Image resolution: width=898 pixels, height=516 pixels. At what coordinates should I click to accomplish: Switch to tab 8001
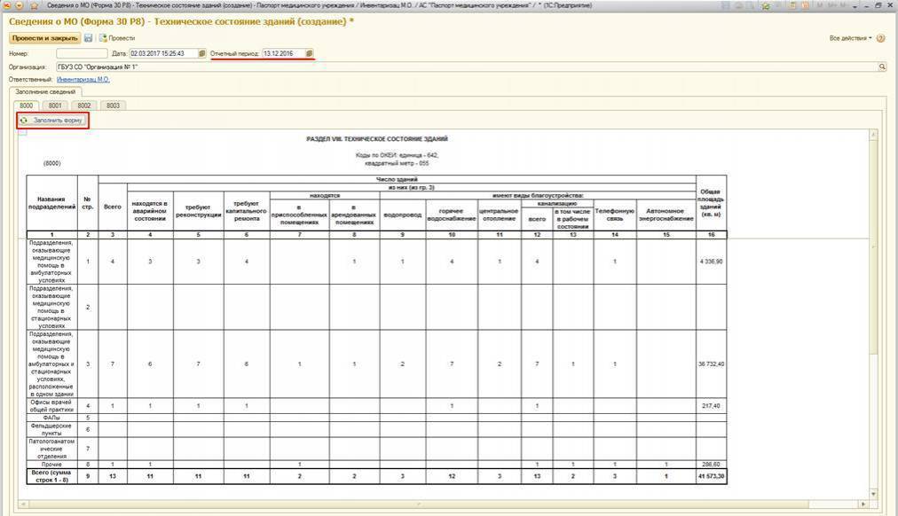(55, 106)
